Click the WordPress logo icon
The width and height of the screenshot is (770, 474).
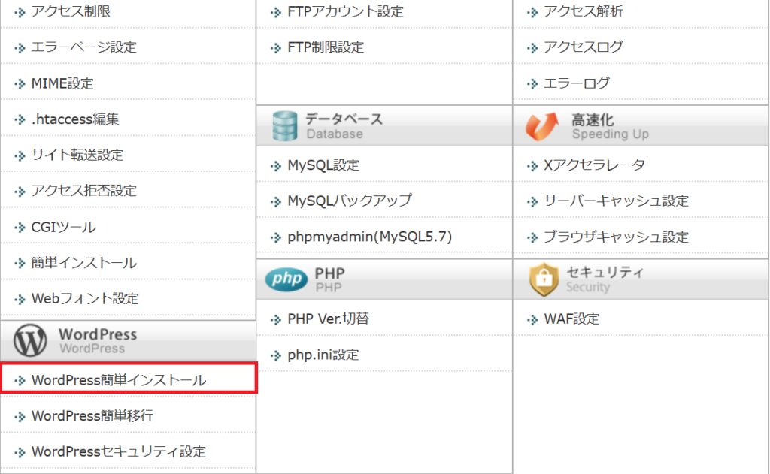[x=30, y=340]
